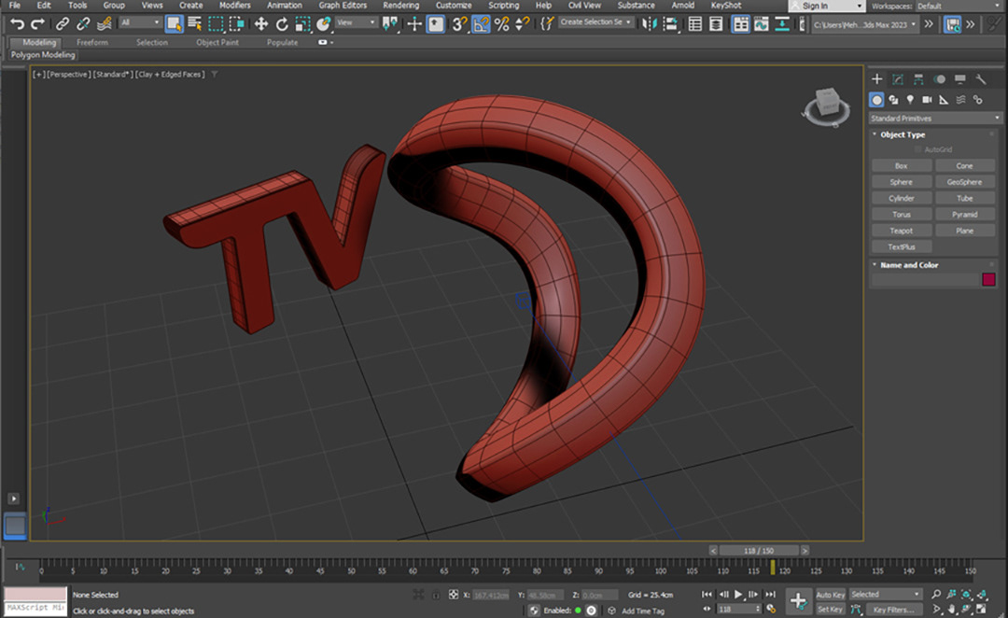Click the Pyramid primitive button
This screenshot has height=618, width=1008.
pyautogui.click(x=965, y=214)
